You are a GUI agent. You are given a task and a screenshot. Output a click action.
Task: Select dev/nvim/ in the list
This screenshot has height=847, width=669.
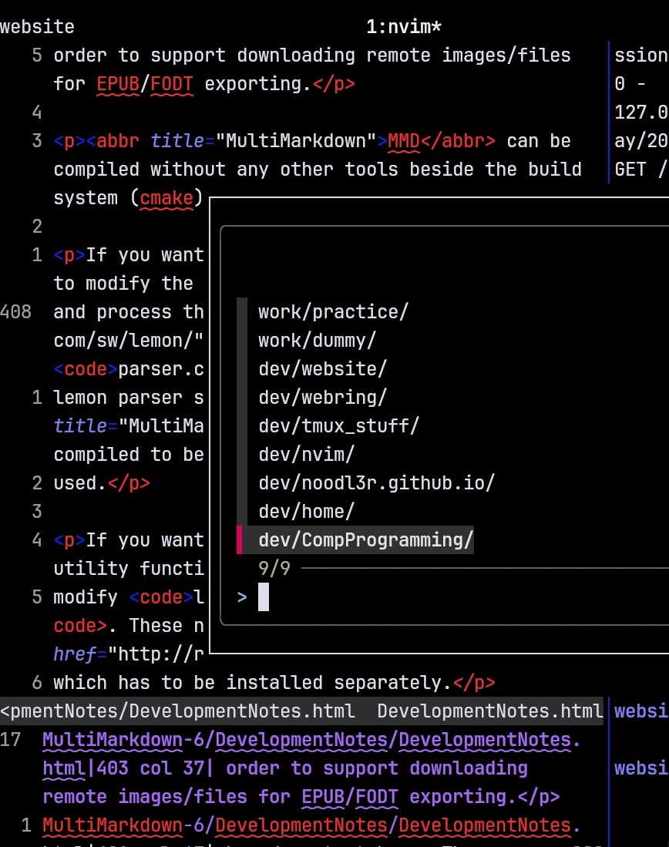(306, 455)
